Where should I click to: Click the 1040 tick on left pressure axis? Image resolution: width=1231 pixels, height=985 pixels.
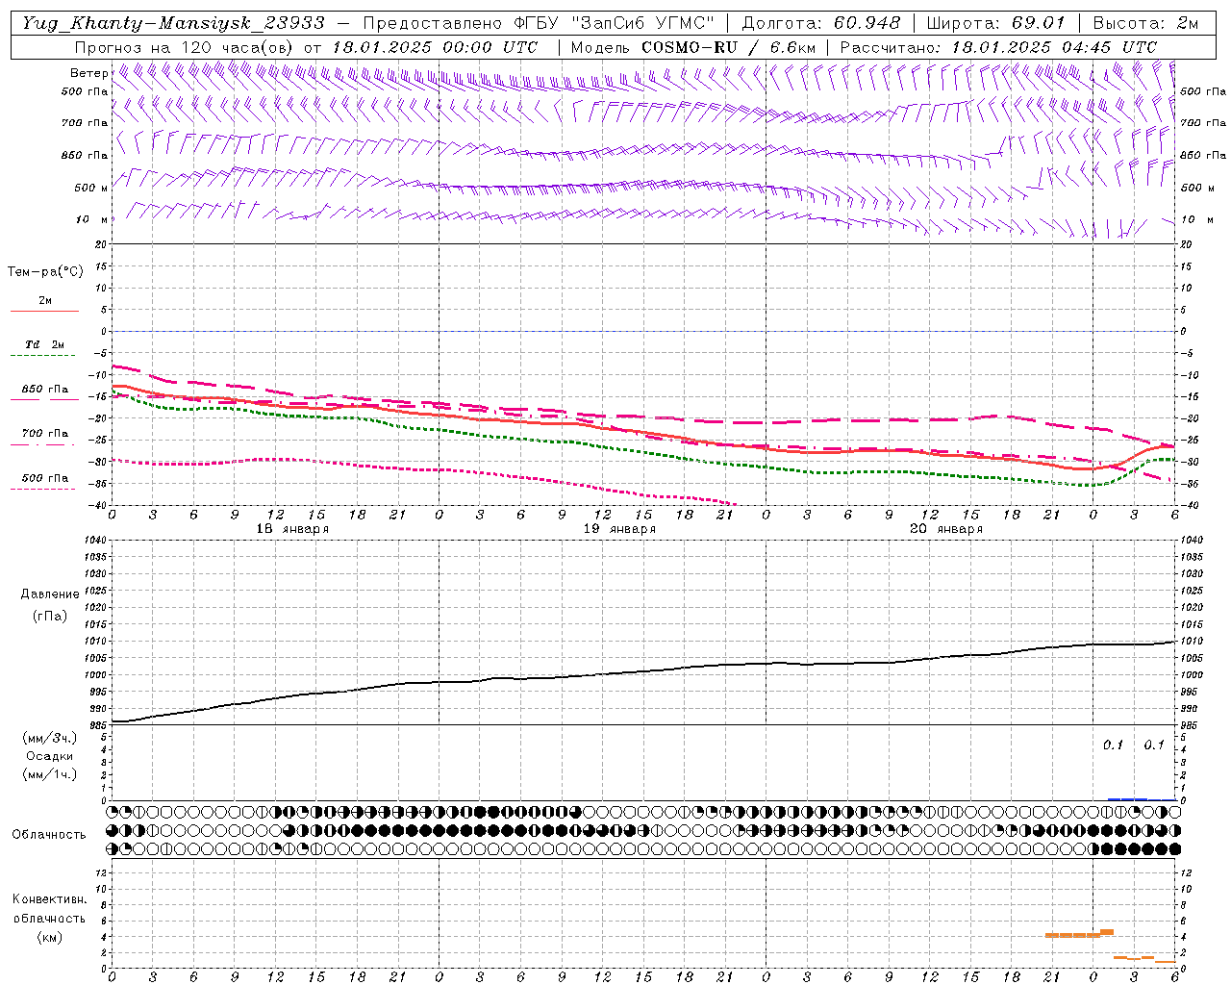click(95, 541)
